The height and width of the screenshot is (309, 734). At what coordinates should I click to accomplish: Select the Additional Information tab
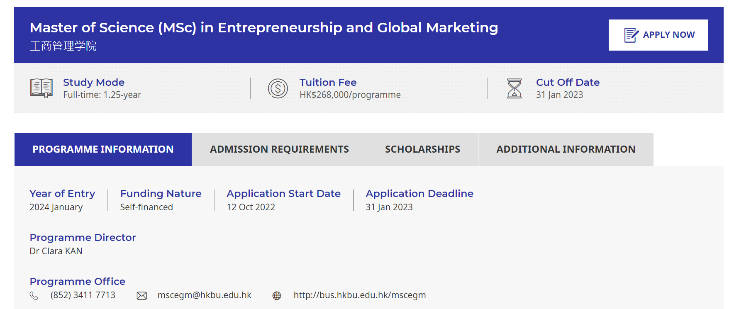(566, 149)
